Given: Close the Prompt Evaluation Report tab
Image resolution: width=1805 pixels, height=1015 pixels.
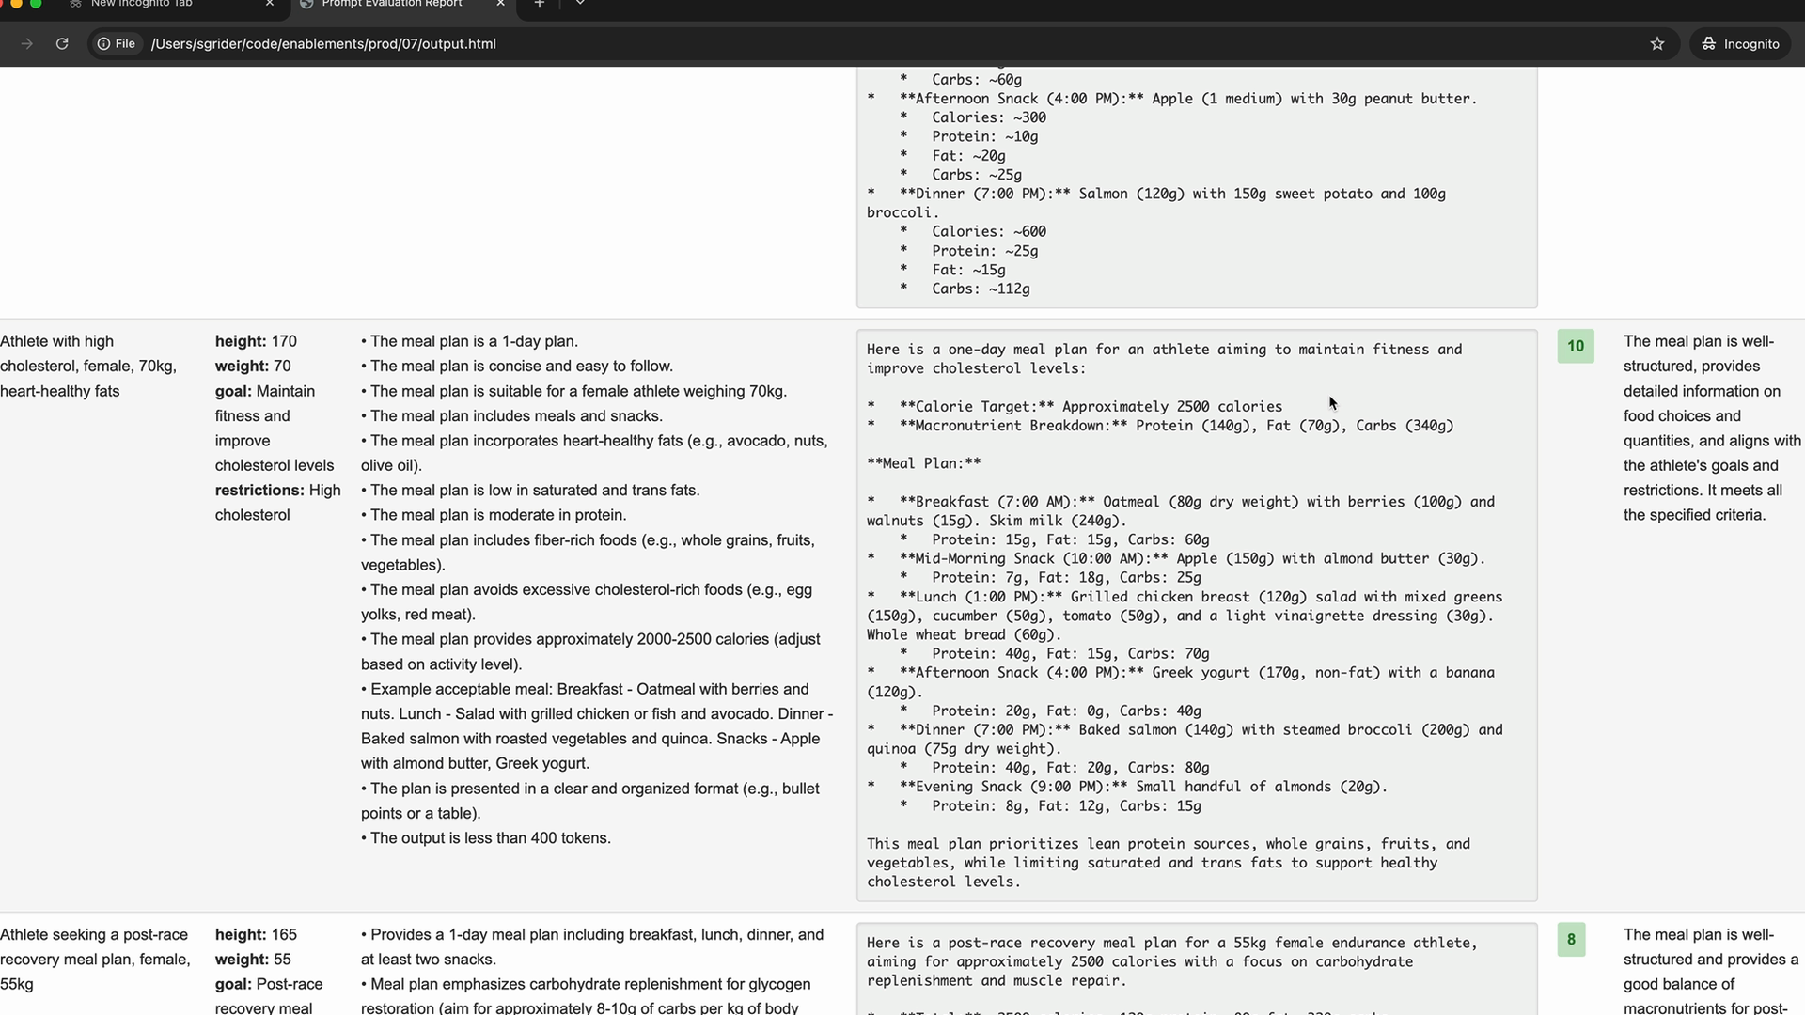Looking at the screenshot, I should pyautogui.click(x=500, y=4).
